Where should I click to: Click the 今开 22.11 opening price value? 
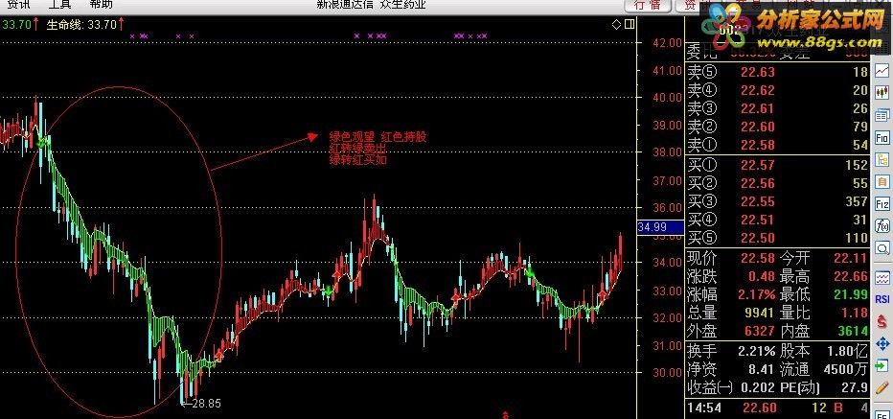[x=850, y=259]
